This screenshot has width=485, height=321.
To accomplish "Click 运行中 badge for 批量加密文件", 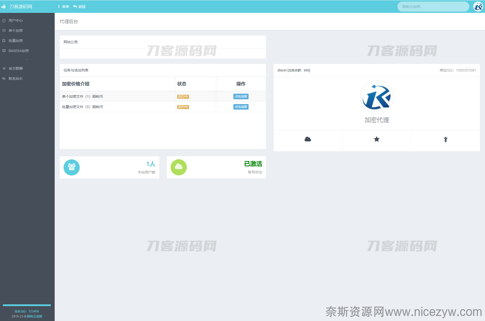I will pyautogui.click(x=183, y=107).
